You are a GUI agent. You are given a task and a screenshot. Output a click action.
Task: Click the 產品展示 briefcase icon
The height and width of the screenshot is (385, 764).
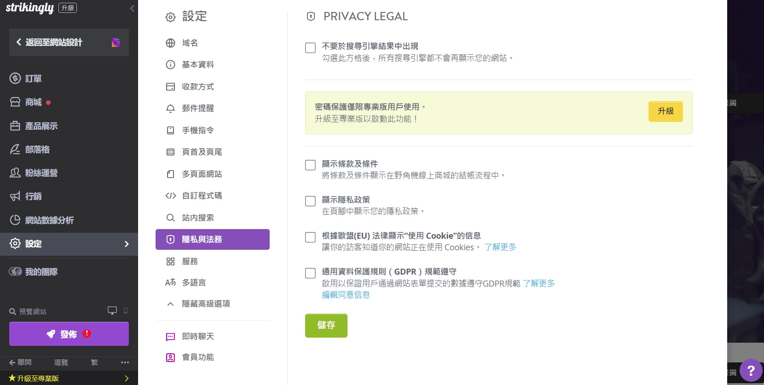tap(15, 126)
